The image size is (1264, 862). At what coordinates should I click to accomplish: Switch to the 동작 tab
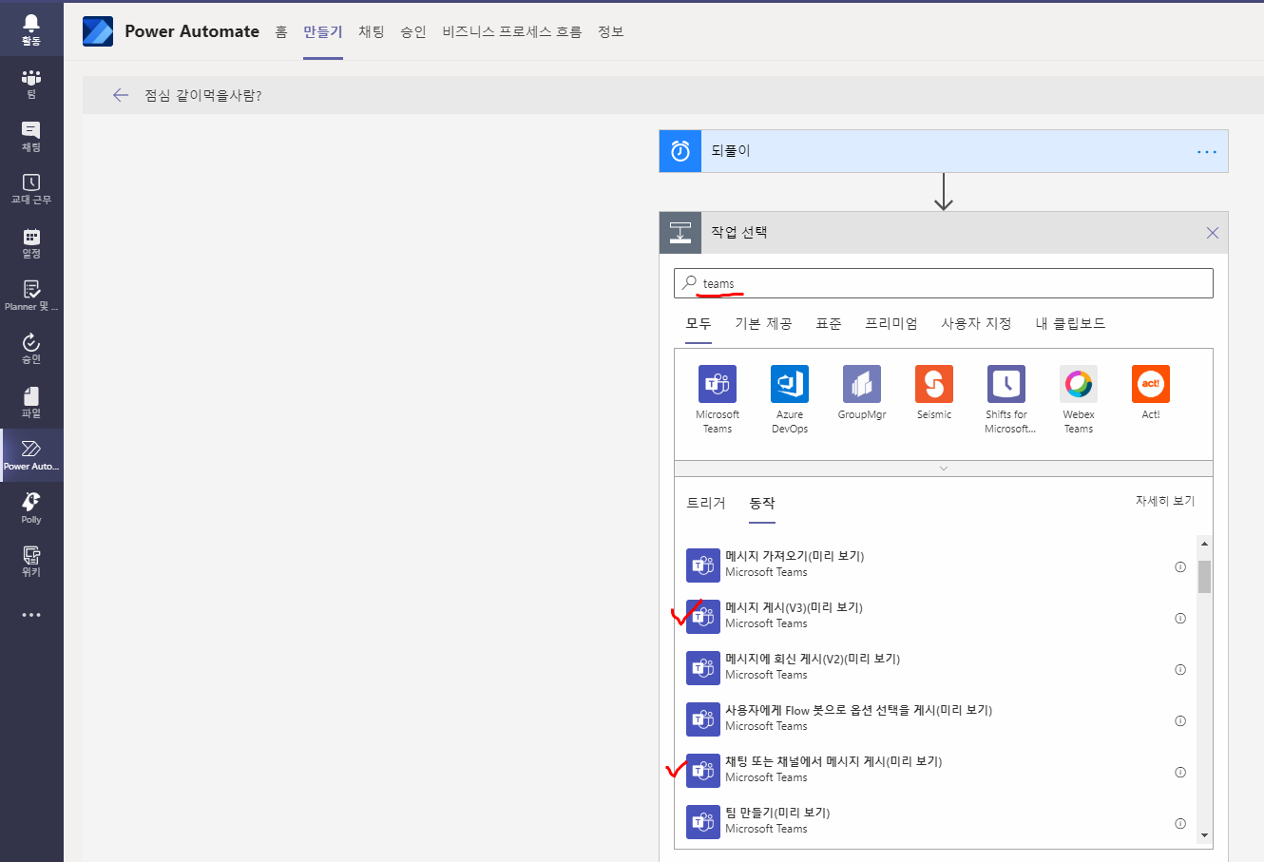[x=762, y=504]
